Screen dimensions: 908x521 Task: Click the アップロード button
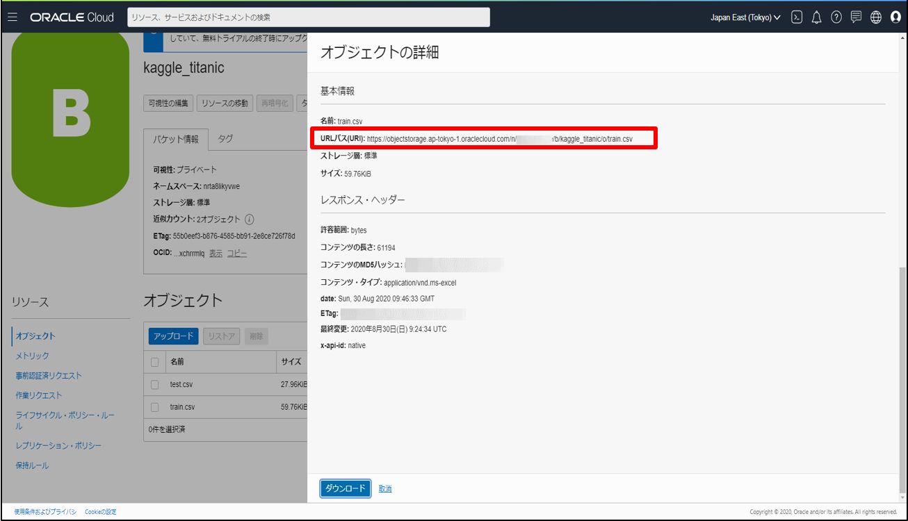pos(173,336)
